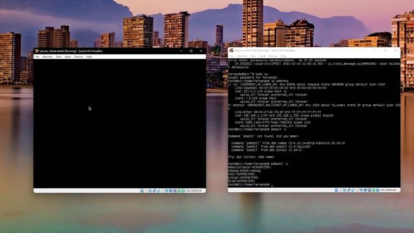Screen dimensions: 414x233
Task: Open Help menu in Ubuntu server window
Action: click(x=283, y=56)
